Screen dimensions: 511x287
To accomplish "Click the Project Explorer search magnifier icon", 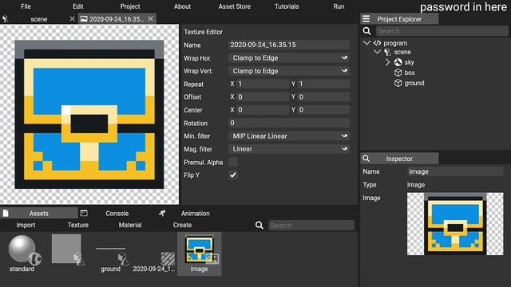I will [x=367, y=31].
